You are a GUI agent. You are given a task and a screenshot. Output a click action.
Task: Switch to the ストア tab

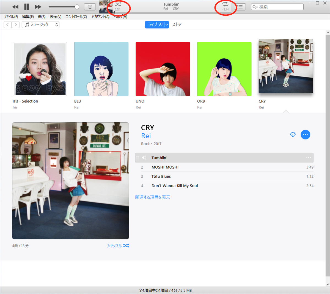(x=177, y=25)
